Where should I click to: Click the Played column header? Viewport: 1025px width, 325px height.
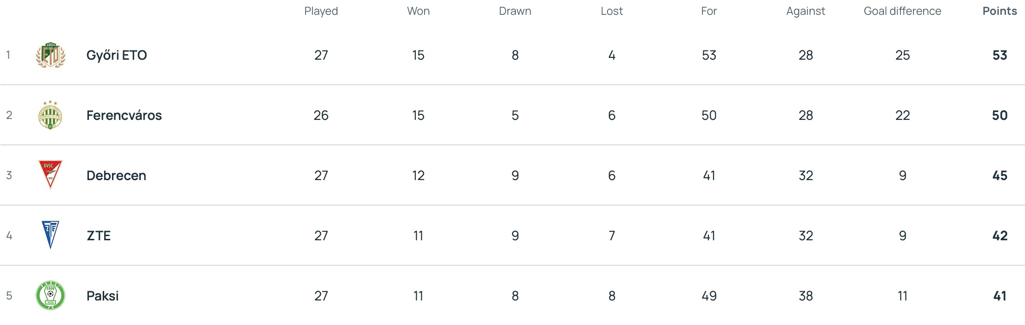tap(321, 11)
